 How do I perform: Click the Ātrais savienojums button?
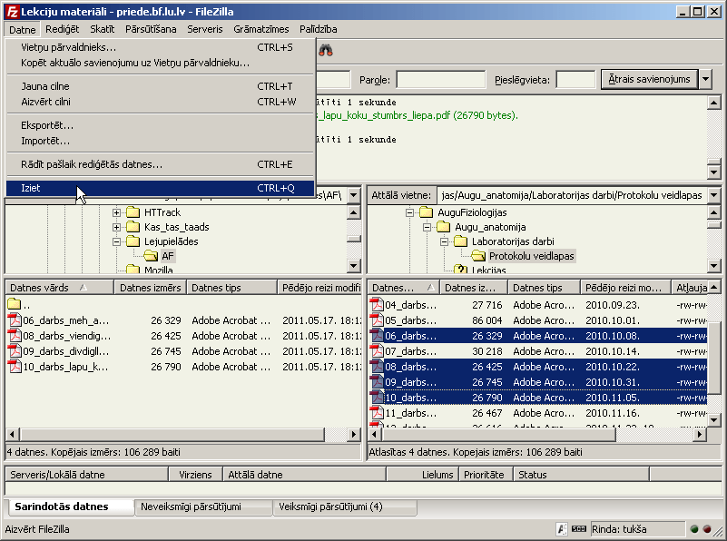tap(649, 79)
